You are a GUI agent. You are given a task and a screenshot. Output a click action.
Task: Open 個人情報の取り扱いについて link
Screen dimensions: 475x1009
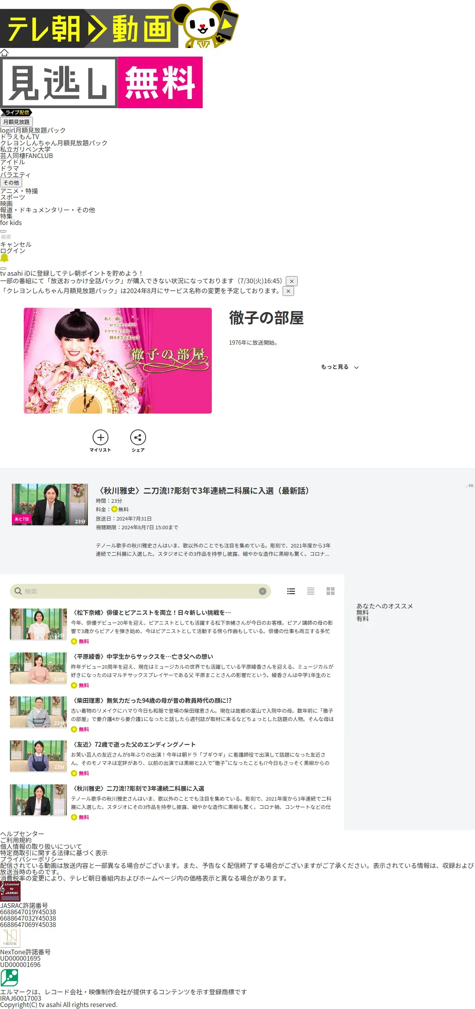click(x=41, y=846)
